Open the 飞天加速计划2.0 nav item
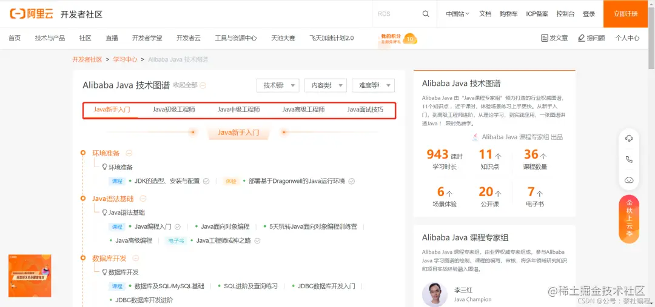This screenshot has width=655, height=307. click(332, 38)
